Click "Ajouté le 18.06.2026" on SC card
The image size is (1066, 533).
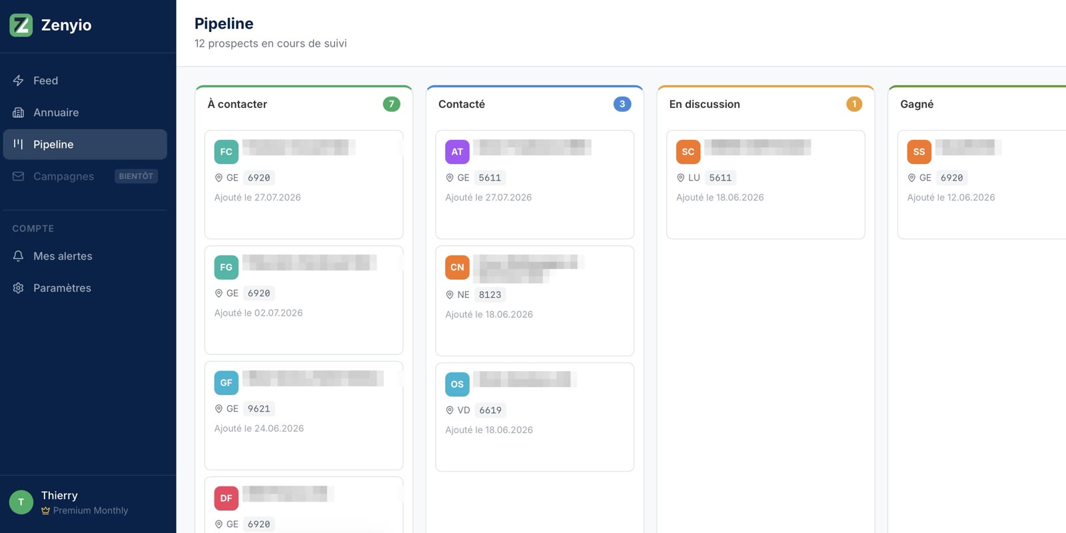[720, 197]
